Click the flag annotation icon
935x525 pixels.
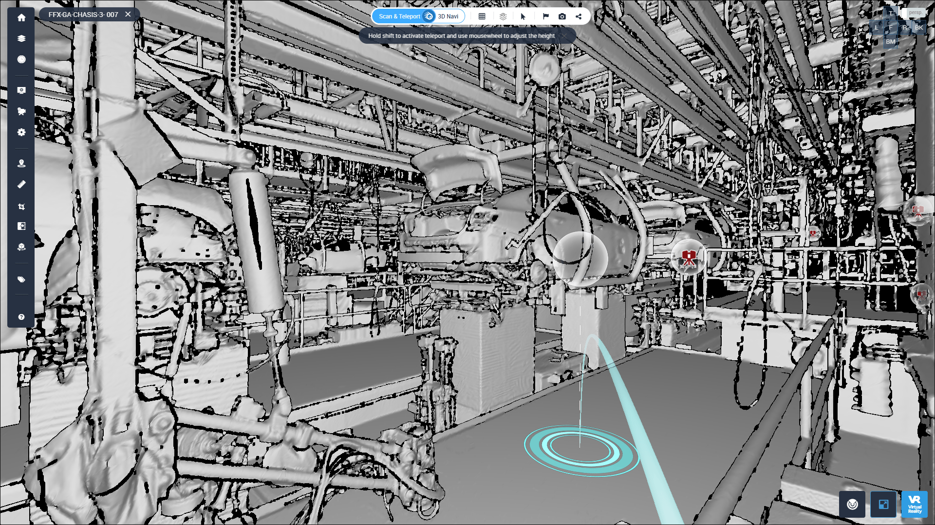click(x=546, y=16)
